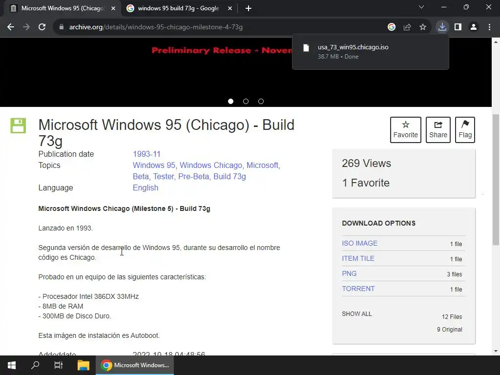
Task: Download the TORRENT option
Action: tap(358, 289)
